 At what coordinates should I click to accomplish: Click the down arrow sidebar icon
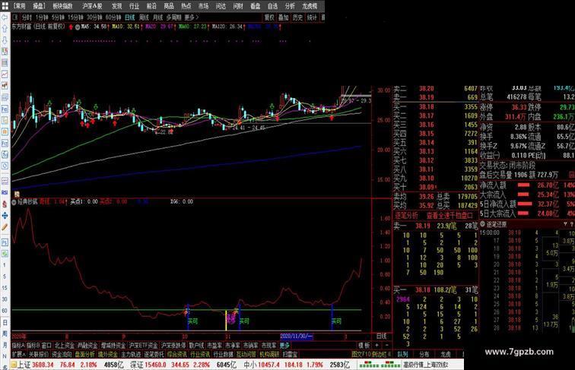pyautogui.click(x=5, y=40)
